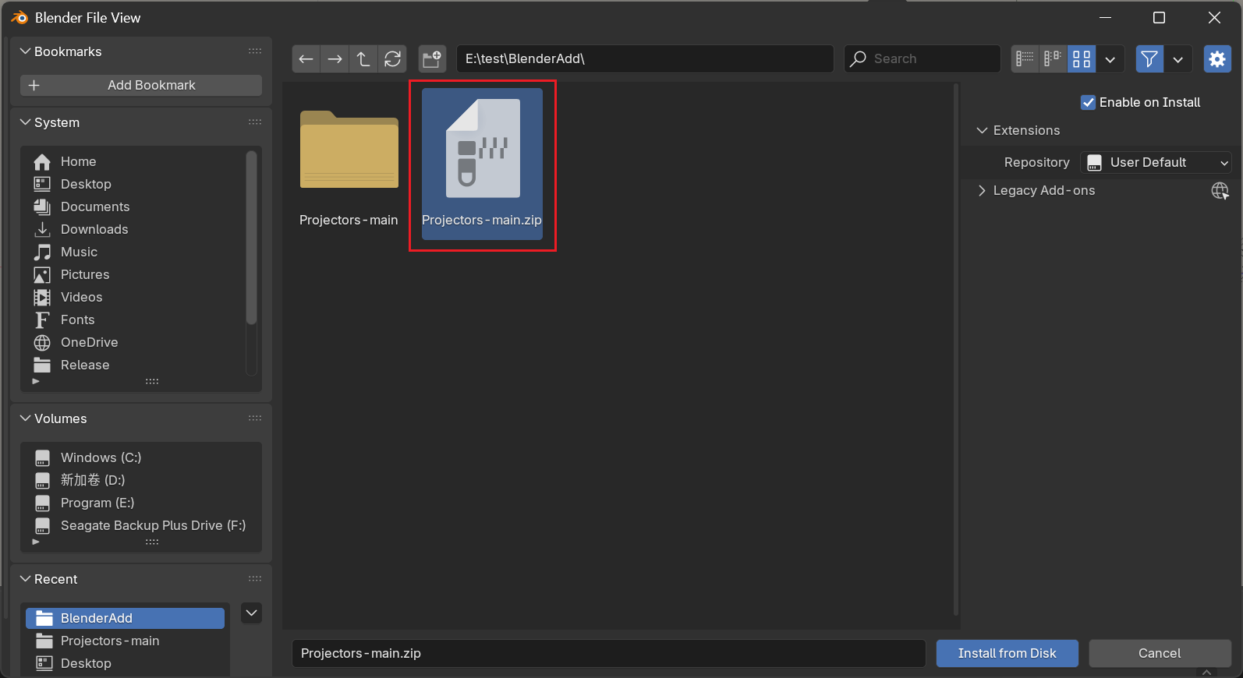Viewport: 1243px width, 678px height.
Task: Open BlenderAdd recent folder
Action: 125,618
